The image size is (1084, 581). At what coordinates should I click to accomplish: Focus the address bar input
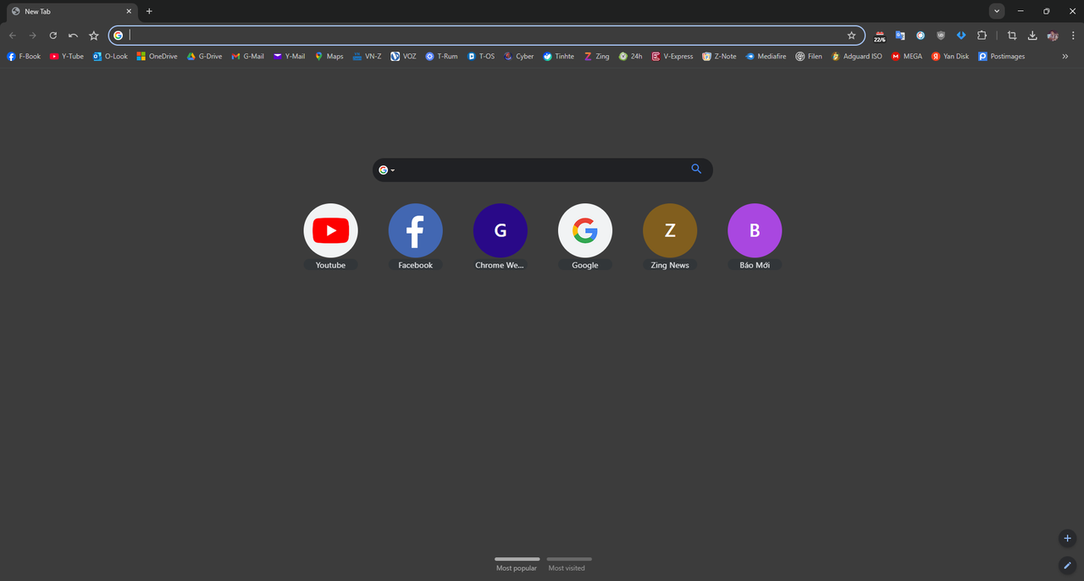tap(487, 36)
